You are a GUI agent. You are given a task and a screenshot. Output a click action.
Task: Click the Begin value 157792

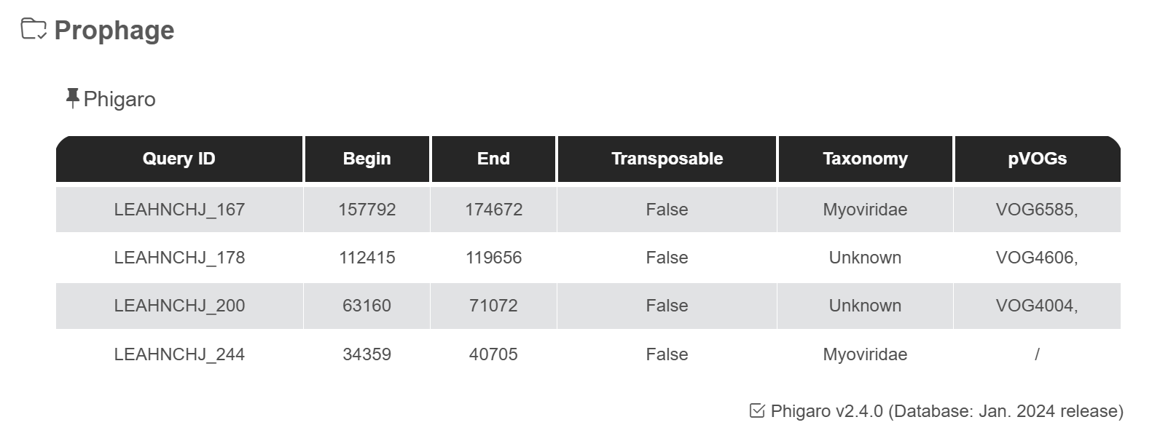pos(367,210)
